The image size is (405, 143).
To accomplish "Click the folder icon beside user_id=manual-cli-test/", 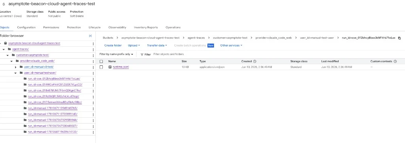I will pos(21,67).
